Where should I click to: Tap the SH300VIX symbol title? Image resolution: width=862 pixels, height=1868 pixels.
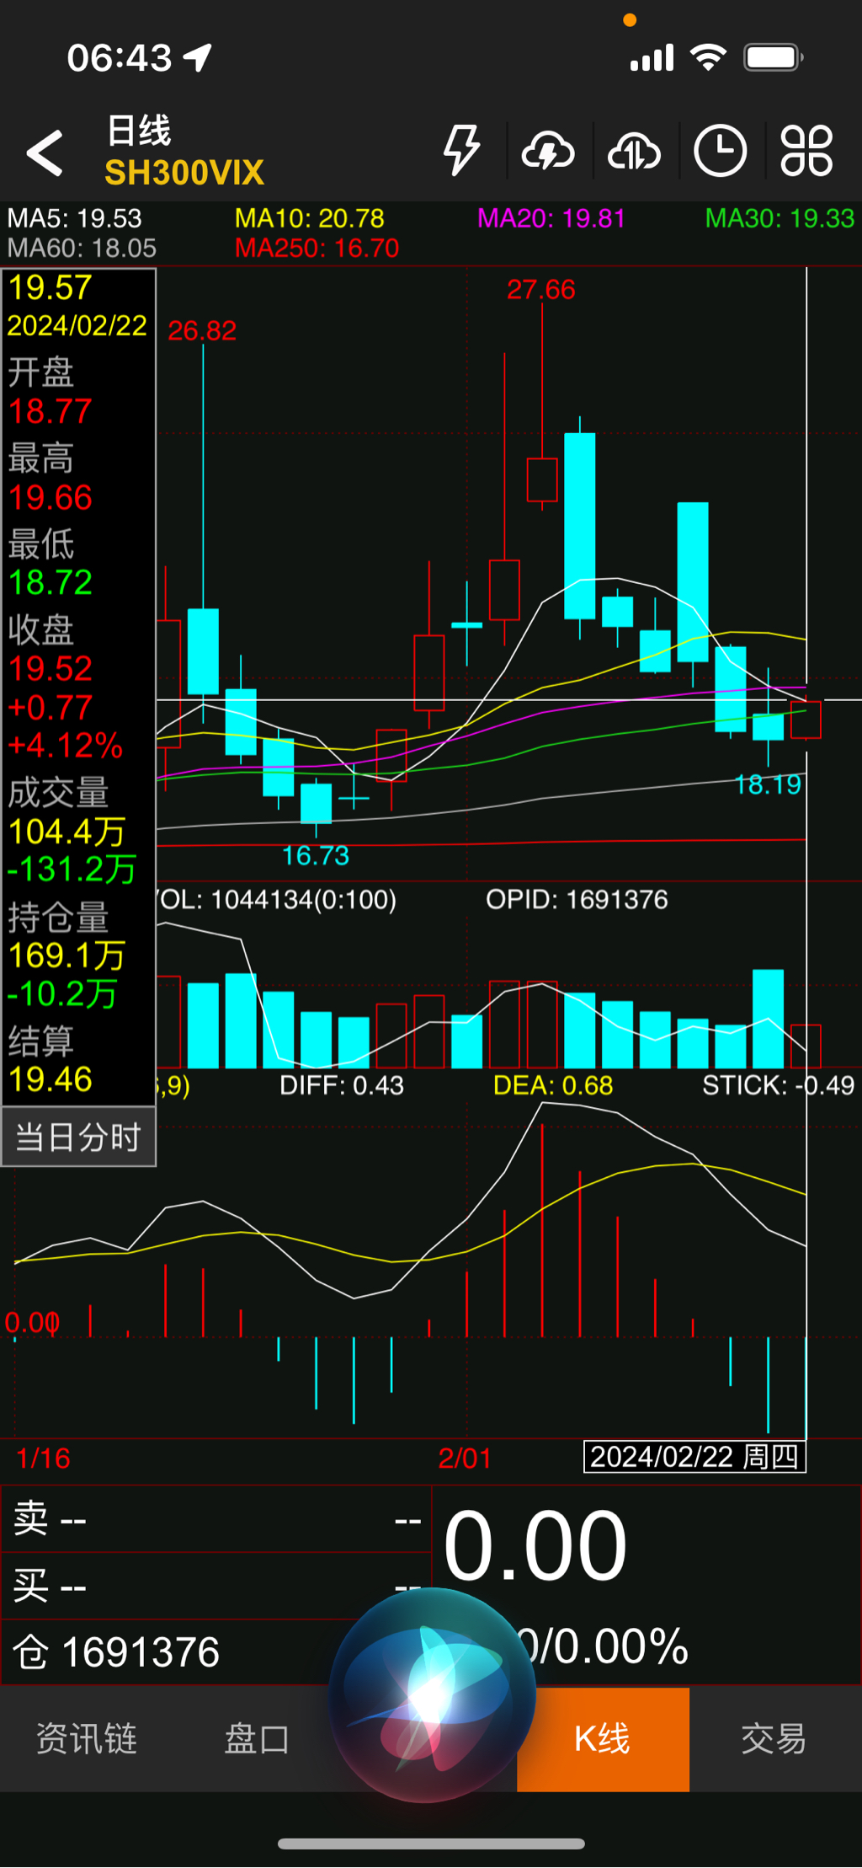click(x=184, y=174)
